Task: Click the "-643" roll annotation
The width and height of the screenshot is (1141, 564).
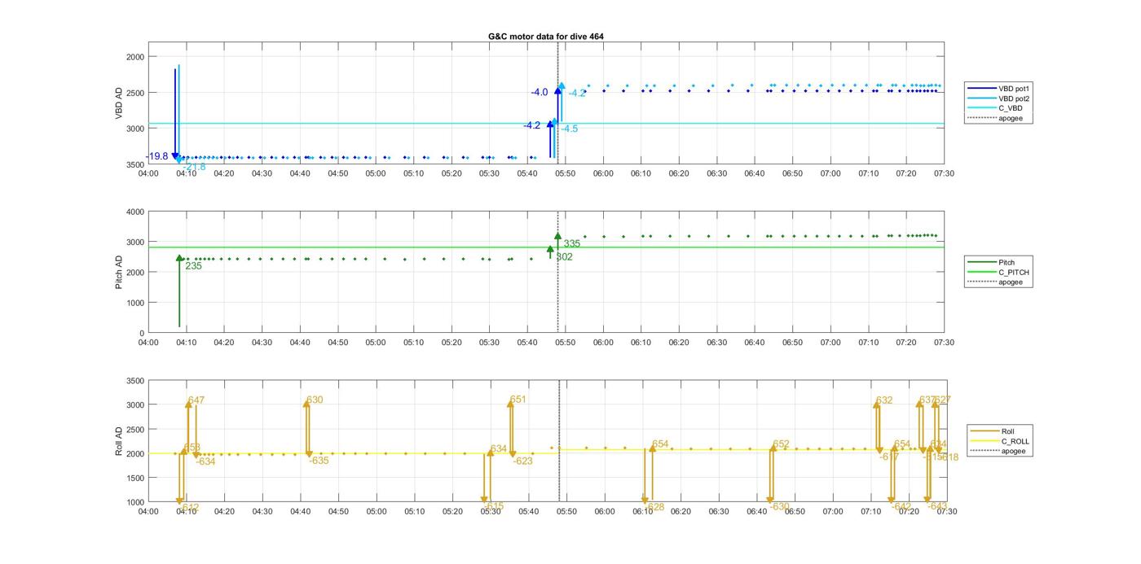Action: click(x=937, y=506)
